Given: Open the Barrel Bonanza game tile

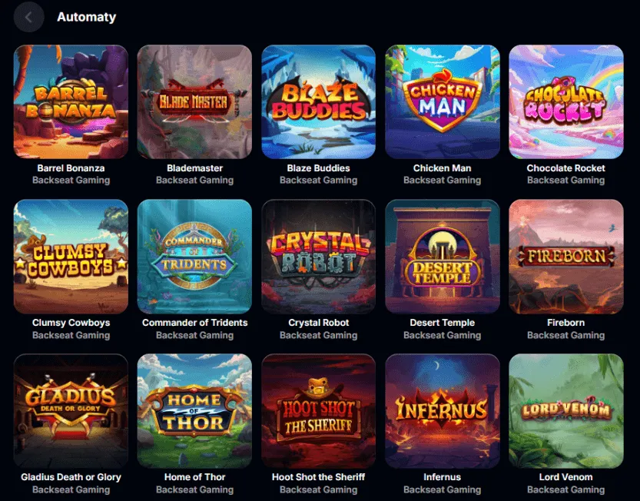Looking at the screenshot, I should [x=71, y=101].
